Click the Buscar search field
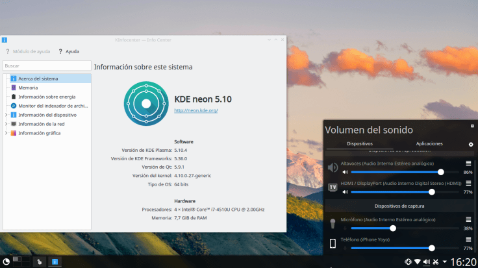The image size is (478, 268). (47, 66)
